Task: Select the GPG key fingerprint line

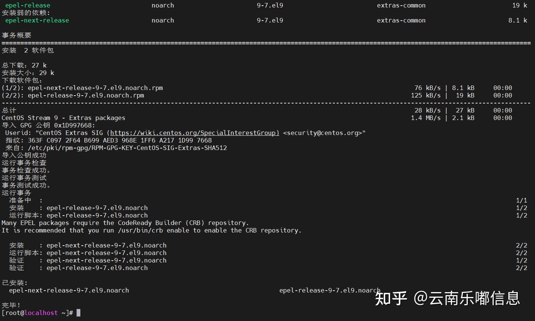Action: pyautogui.click(x=109, y=140)
